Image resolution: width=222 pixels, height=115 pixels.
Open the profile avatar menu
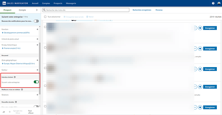(x=219, y=3)
